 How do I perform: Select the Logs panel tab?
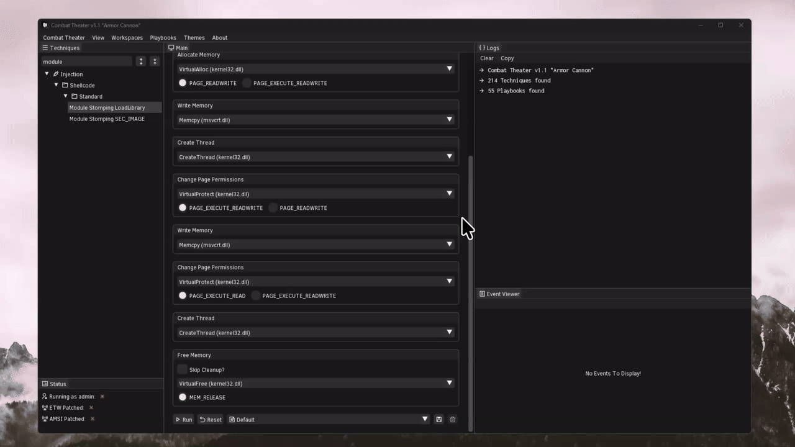tap(489, 48)
